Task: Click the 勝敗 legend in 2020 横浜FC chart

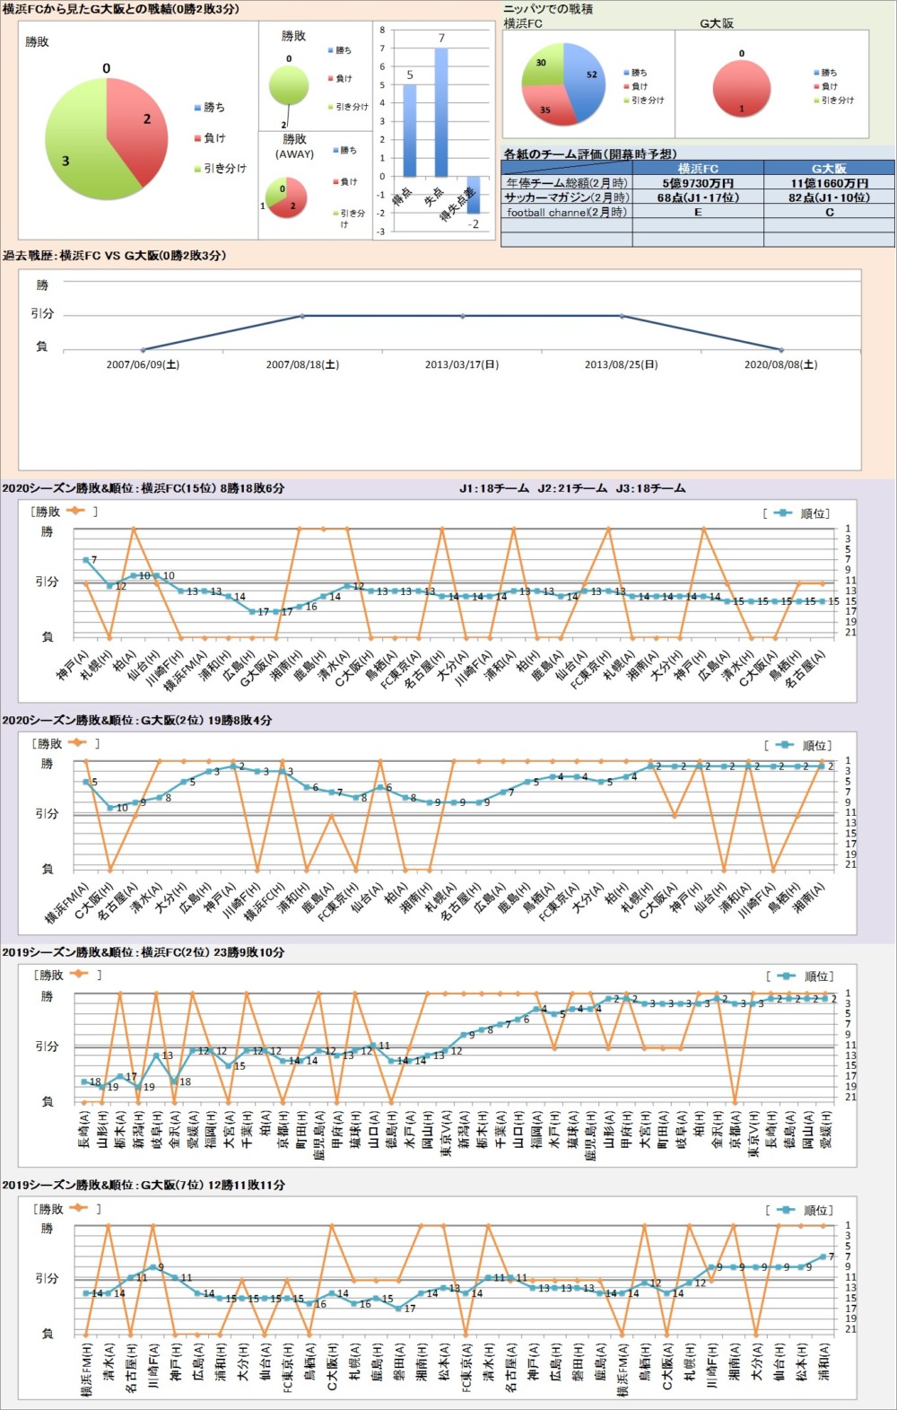Action: (65, 512)
